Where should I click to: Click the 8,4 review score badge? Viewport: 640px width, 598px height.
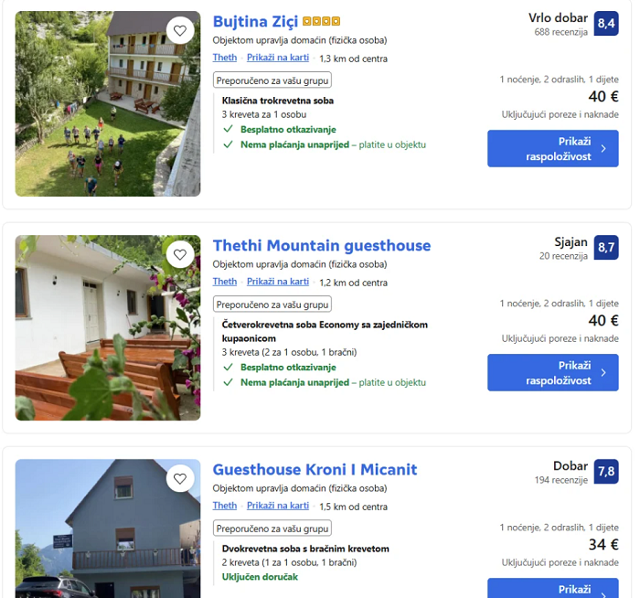[606, 23]
